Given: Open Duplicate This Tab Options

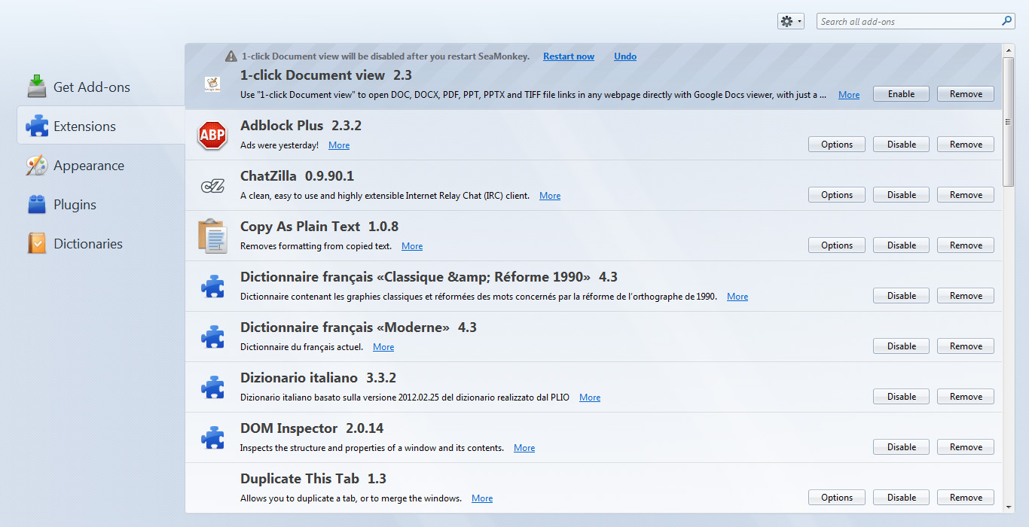Looking at the screenshot, I should coord(837,498).
